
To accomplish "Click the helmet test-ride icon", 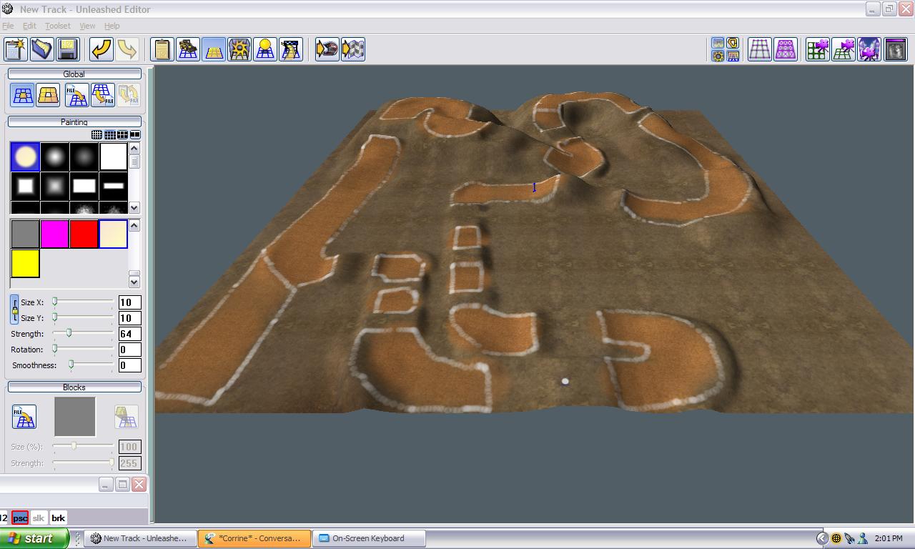I will tap(327, 49).
